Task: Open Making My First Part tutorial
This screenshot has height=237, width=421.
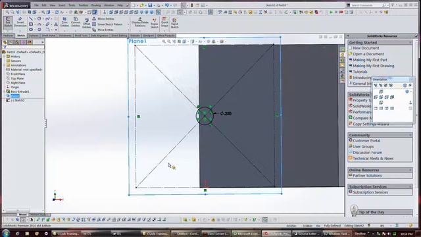Action: 370,60
